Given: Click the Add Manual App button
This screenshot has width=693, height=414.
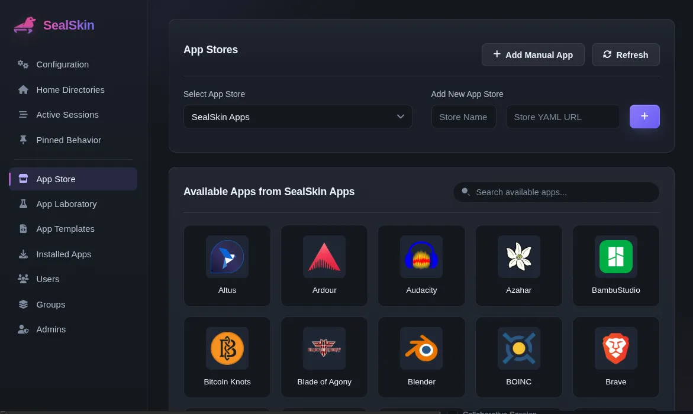Looking at the screenshot, I should click(533, 55).
